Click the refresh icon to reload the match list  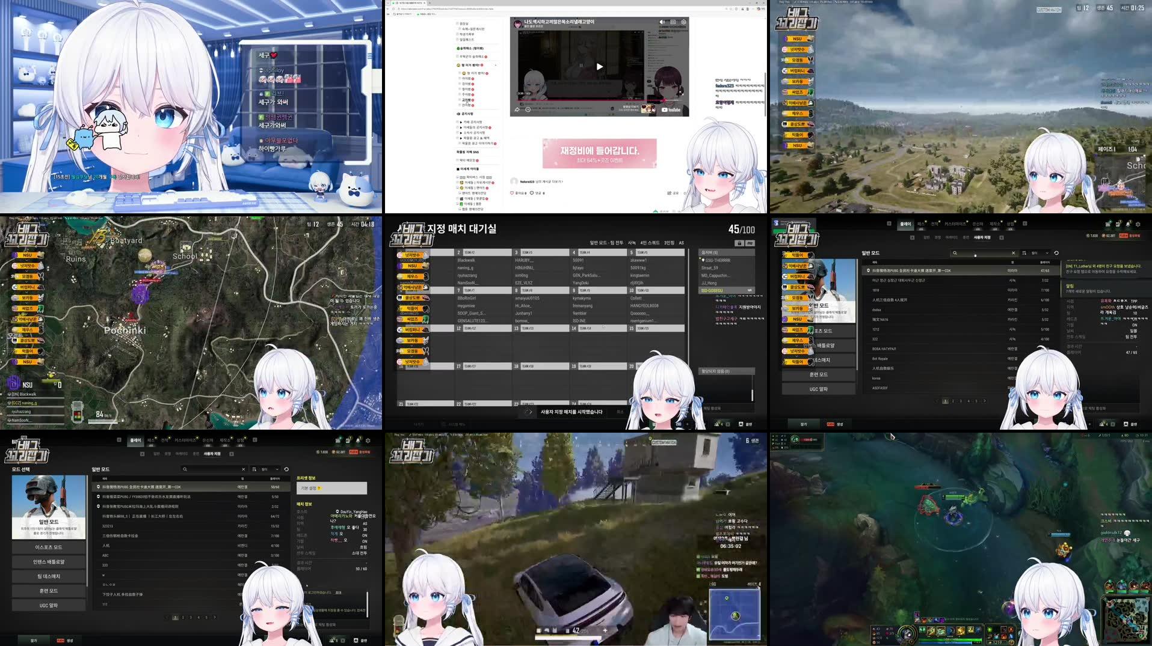[x=1057, y=253]
